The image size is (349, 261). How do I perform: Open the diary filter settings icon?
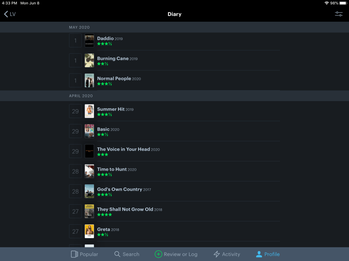(x=339, y=14)
